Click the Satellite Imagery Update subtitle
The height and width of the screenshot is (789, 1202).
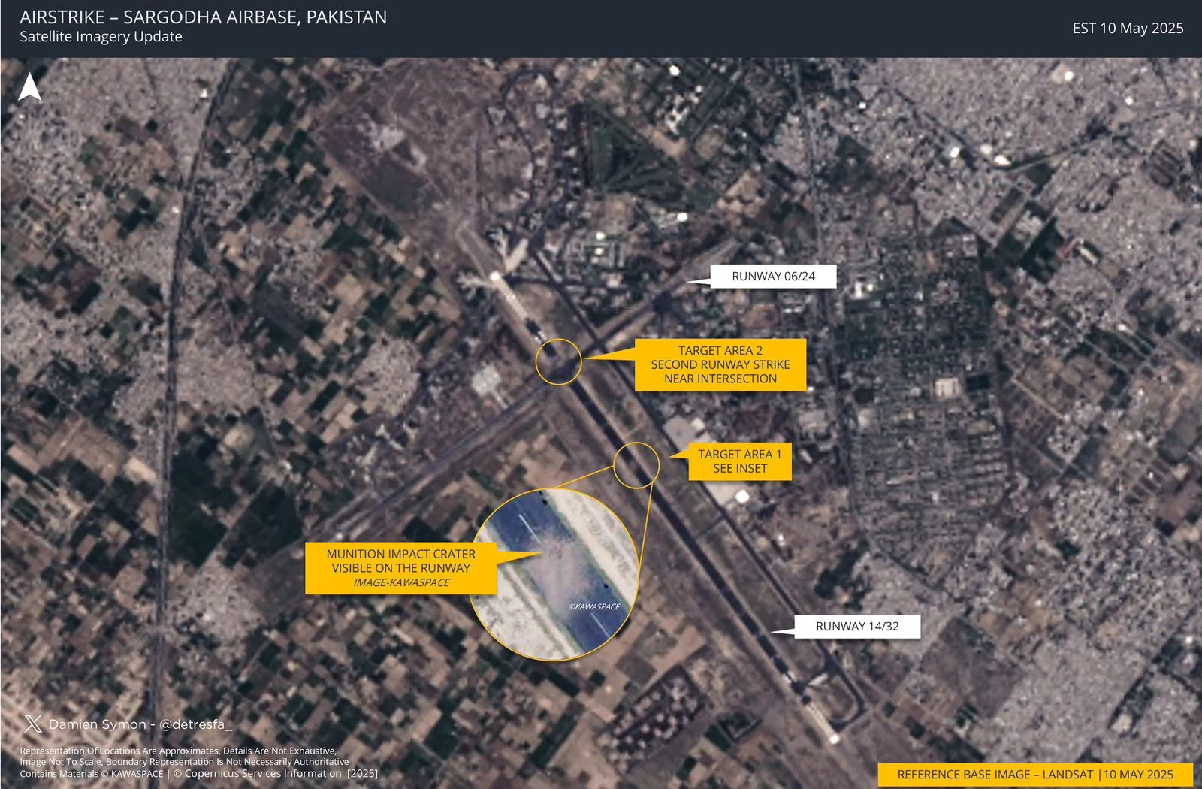(x=101, y=37)
